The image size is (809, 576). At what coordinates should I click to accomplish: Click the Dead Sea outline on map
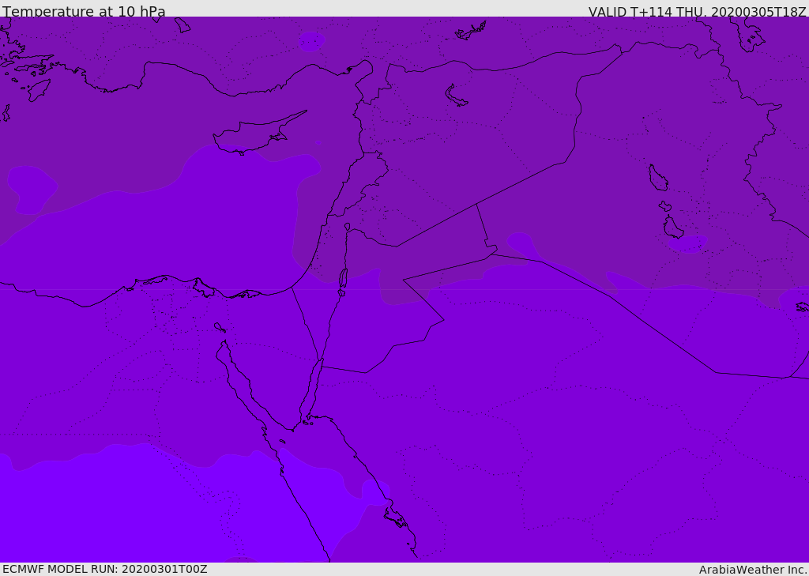click(x=343, y=280)
